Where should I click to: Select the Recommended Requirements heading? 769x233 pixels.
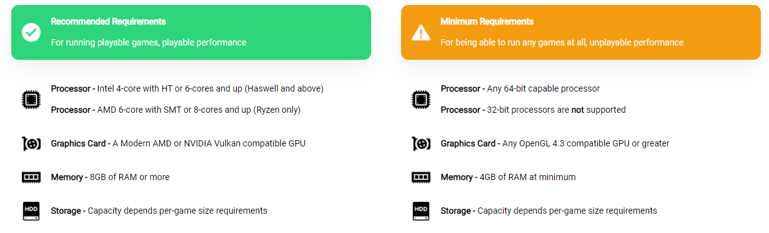(108, 22)
